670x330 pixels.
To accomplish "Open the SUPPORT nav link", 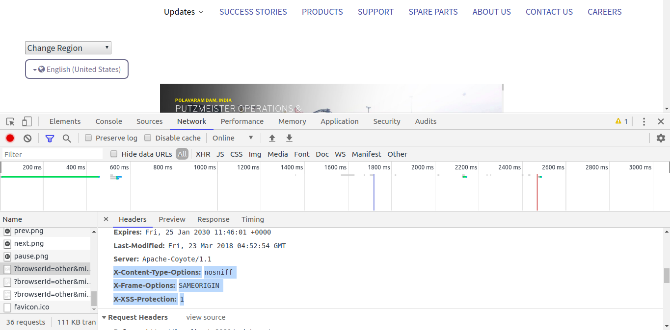I will tap(375, 12).
